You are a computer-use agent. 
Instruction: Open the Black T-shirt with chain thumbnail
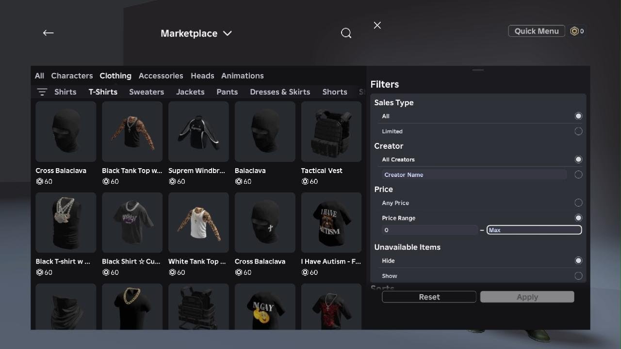pos(66,222)
